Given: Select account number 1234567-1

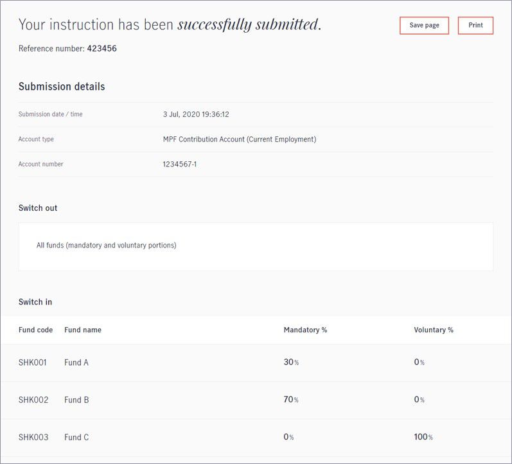Looking at the screenshot, I should point(180,164).
